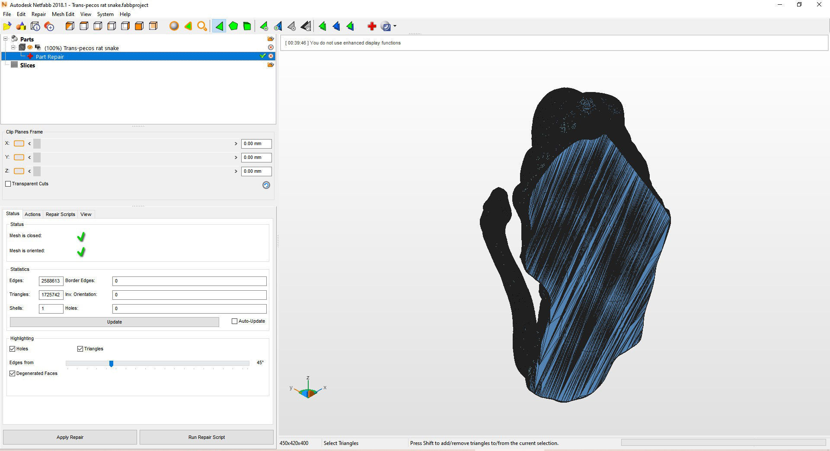Screen dimensions: 830x451
Task: Collapse the Trans-pecos rat snake tree node
Action: pyautogui.click(x=13, y=48)
